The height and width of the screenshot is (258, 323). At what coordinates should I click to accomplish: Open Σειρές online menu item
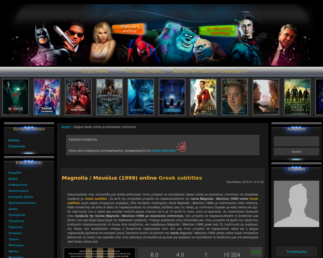tap(95, 71)
